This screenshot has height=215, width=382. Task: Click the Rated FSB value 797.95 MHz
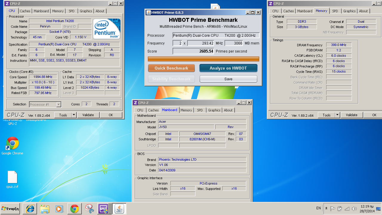[43, 93]
